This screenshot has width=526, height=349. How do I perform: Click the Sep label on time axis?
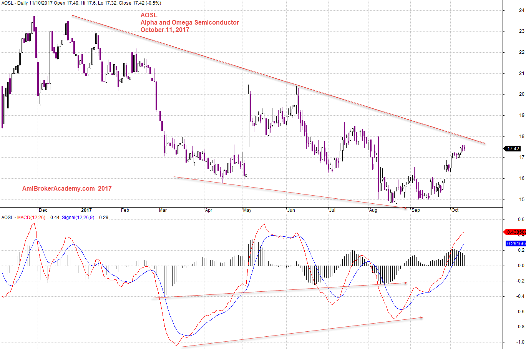pos(415,210)
